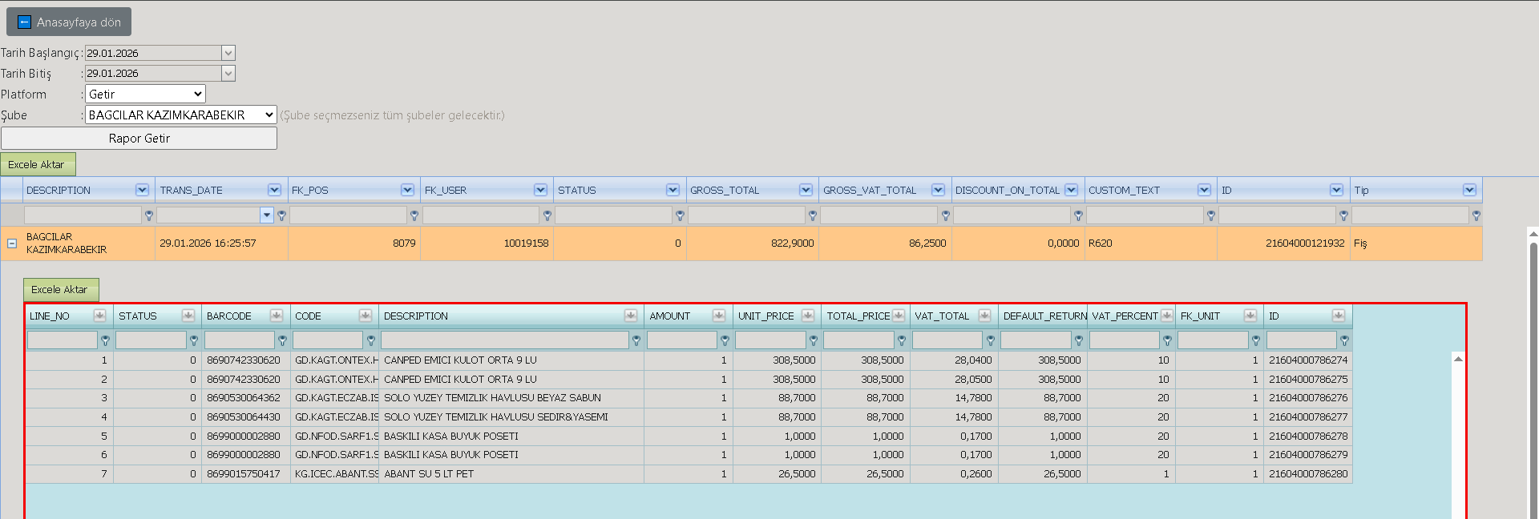Open the Tarih Başlangıç date dropdown
Viewport: 1539px width, 519px height.
point(228,53)
